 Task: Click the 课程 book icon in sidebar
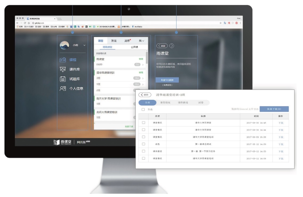tap(63, 60)
